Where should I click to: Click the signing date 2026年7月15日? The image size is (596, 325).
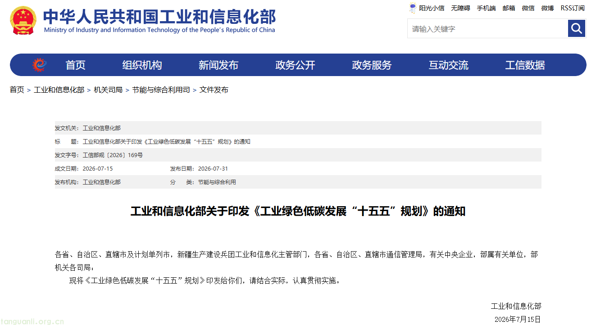pyautogui.click(x=517, y=320)
